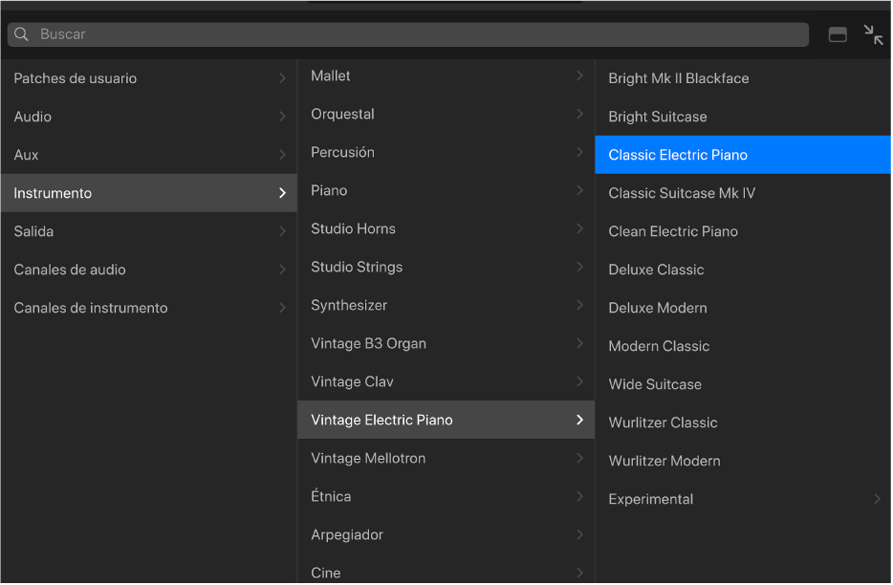Viewport: 893px width, 585px height.
Task: Click chevron beside Arpegiador
Action: [x=579, y=534]
